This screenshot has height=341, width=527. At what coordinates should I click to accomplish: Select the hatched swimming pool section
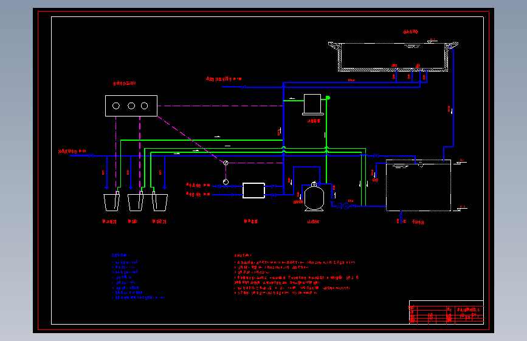point(393,56)
